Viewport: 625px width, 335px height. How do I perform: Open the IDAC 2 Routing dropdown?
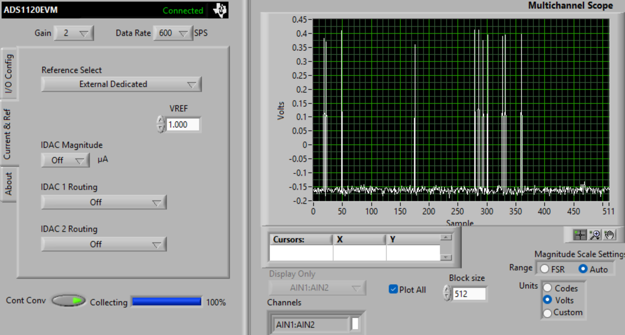(x=104, y=244)
